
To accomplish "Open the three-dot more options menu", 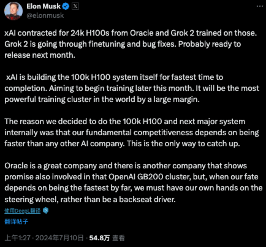I will click(x=260, y=6).
